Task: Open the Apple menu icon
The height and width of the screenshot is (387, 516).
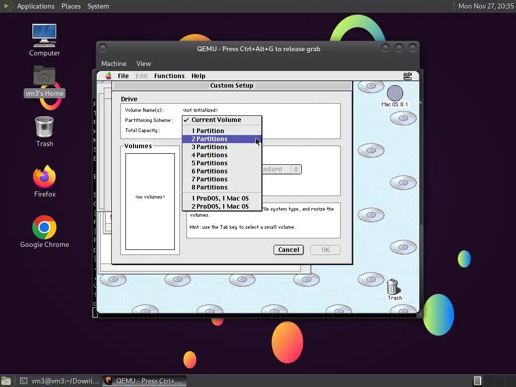Action: (108, 76)
